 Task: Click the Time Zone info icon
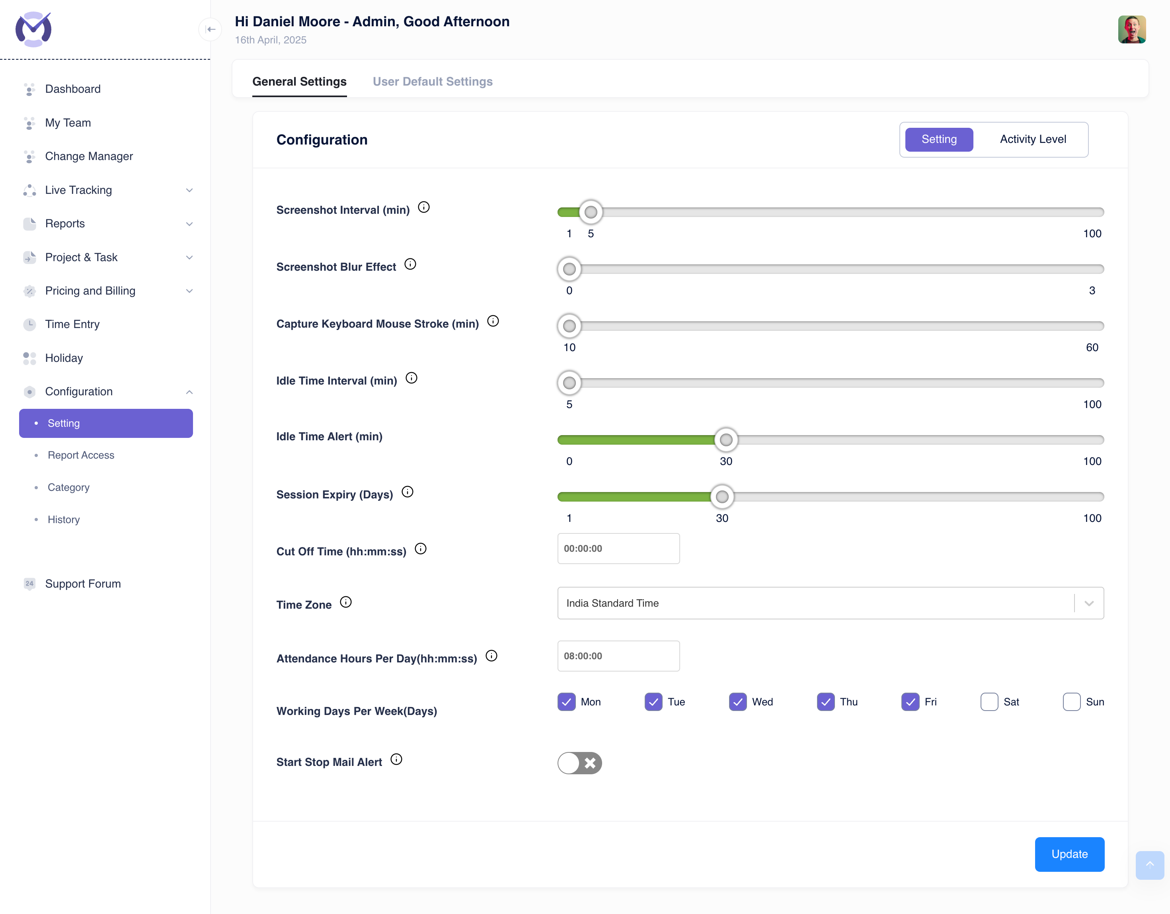(x=346, y=602)
